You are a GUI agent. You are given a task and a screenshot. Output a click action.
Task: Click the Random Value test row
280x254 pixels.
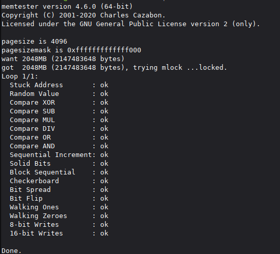pos(59,94)
